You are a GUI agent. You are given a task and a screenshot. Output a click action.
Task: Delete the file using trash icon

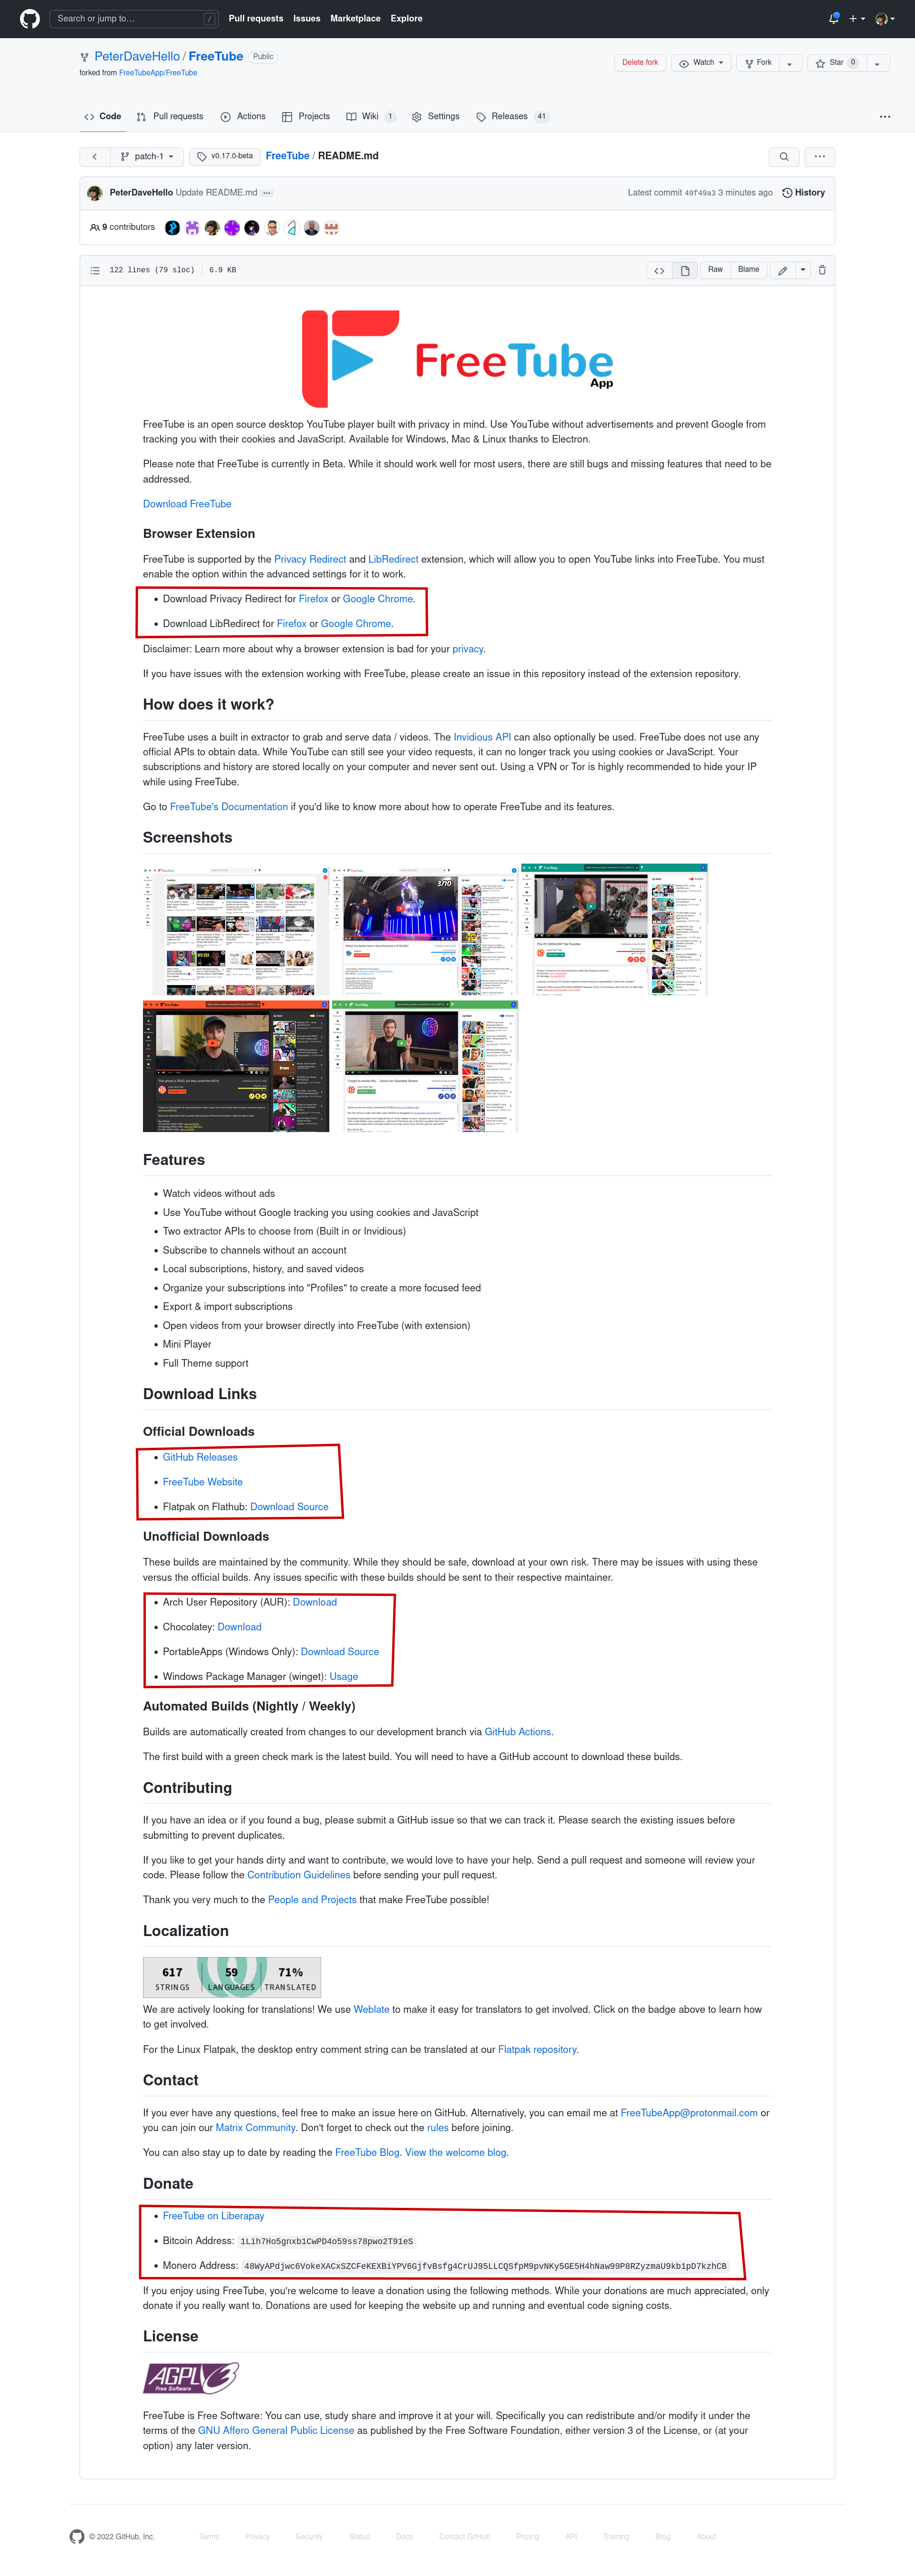pyautogui.click(x=822, y=270)
